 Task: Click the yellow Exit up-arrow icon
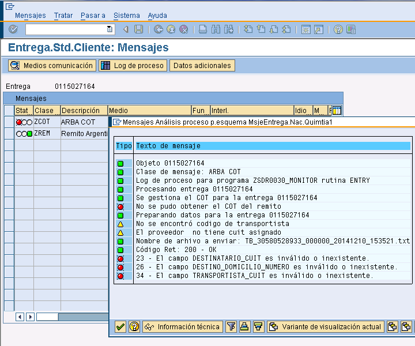(x=171, y=29)
